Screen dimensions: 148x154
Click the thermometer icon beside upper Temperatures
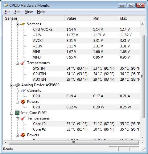pyautogui.click(x=23, y=63)
